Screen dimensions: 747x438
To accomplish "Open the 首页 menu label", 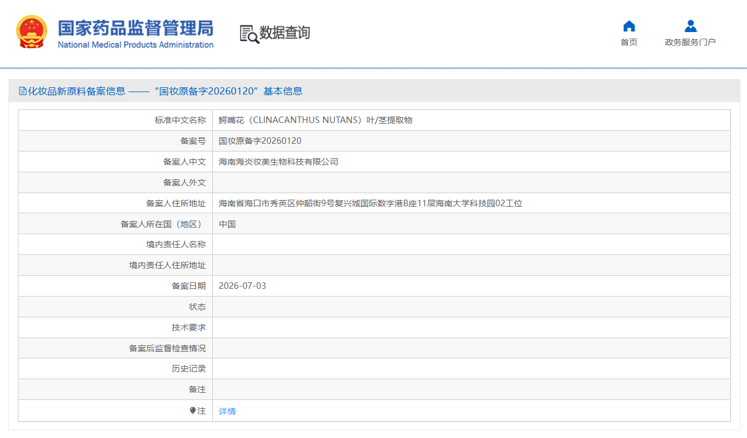I will pos(629,42).
